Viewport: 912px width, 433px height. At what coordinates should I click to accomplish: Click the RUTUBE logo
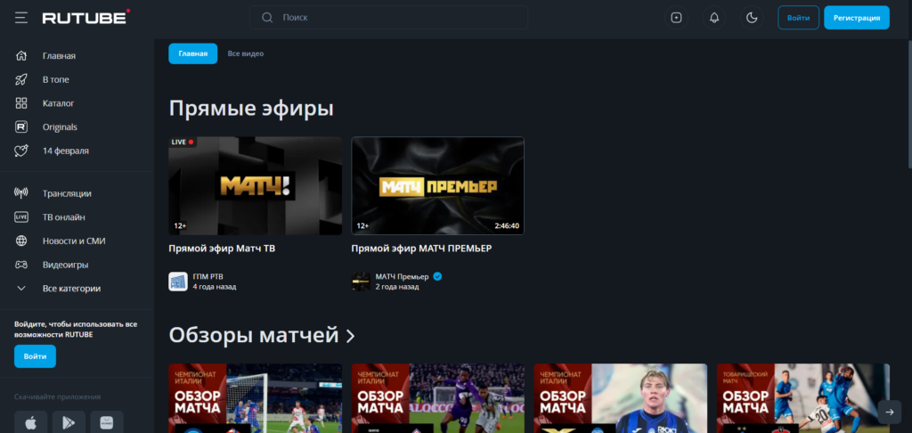[x=86, y=18]
